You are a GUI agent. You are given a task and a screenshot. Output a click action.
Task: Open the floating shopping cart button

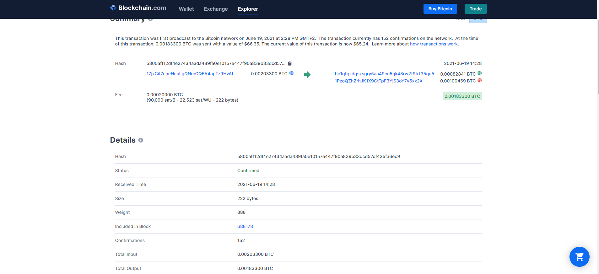(579, 257)
